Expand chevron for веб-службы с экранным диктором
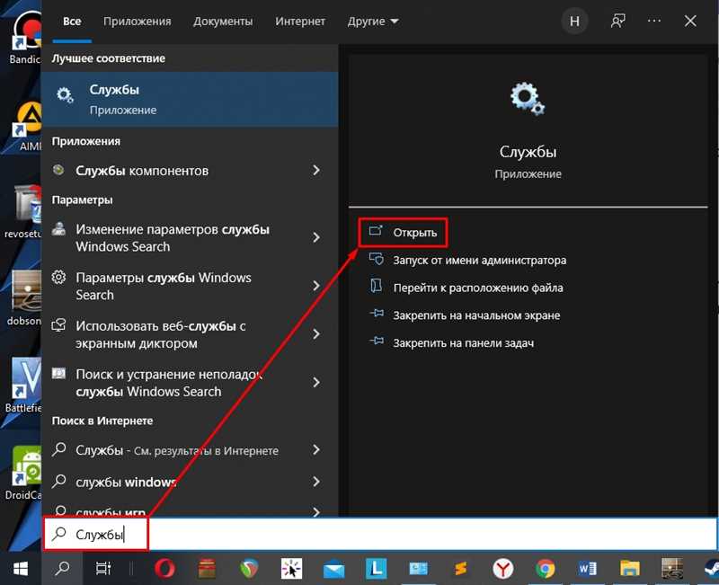Viewport: 719px width, 585px height. click(x=316, y=334)
